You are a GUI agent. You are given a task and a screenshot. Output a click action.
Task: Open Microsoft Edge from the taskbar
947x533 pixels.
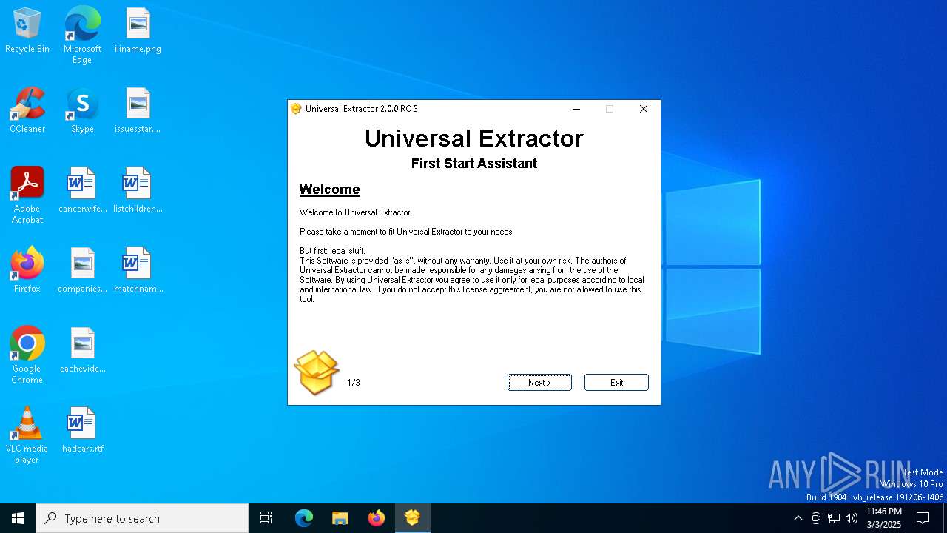pyautogui.click(x=304, y=518)
